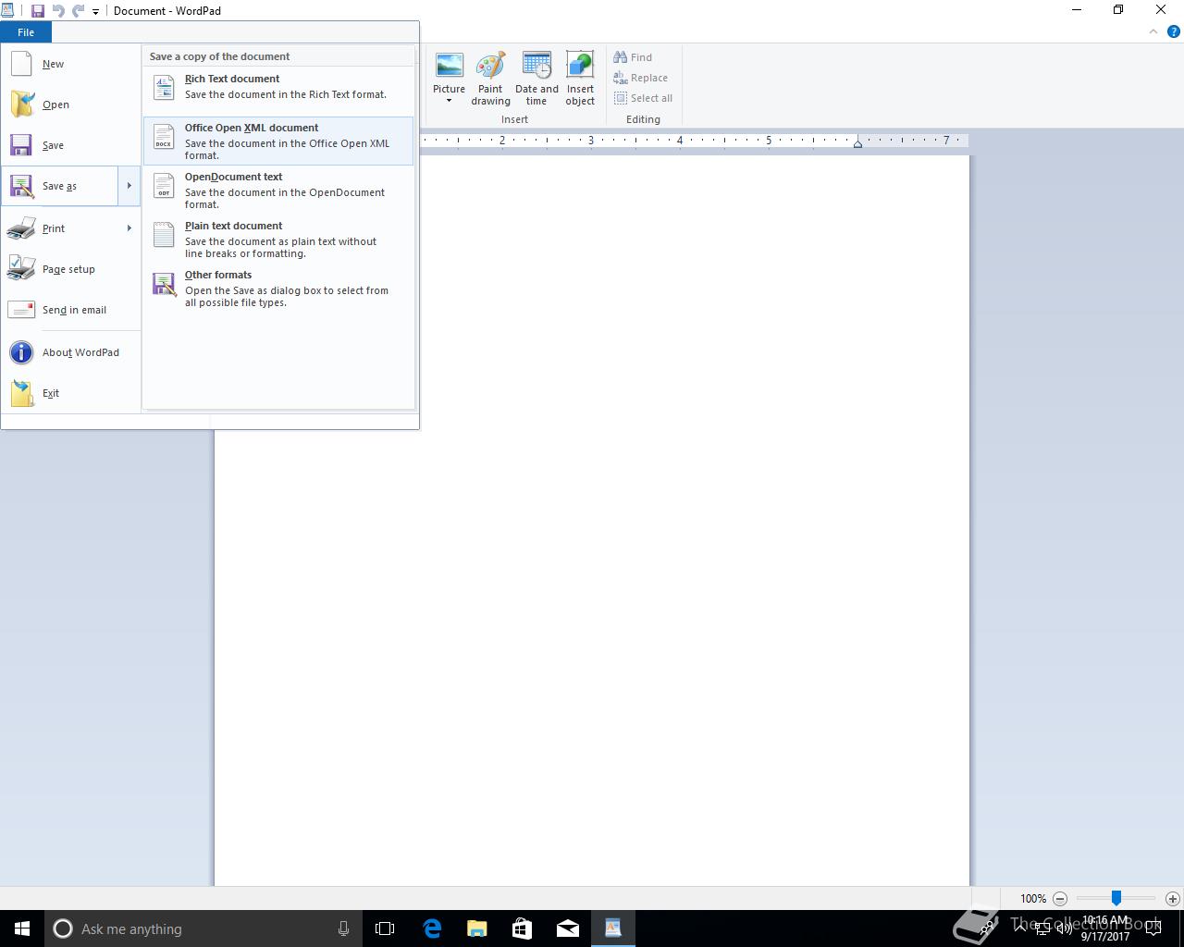Click the Undo icon in title bar
This screenshot has width=1184, height=947.
pos(59,11)
